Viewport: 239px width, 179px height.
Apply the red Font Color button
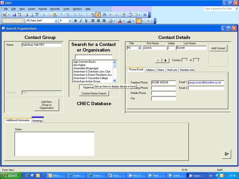tap(120, 21)
